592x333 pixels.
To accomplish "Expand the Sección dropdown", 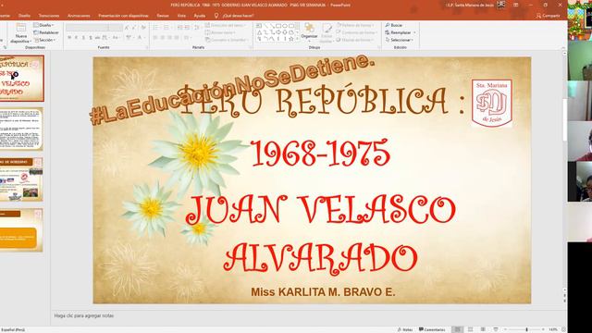I will point(45,40).
